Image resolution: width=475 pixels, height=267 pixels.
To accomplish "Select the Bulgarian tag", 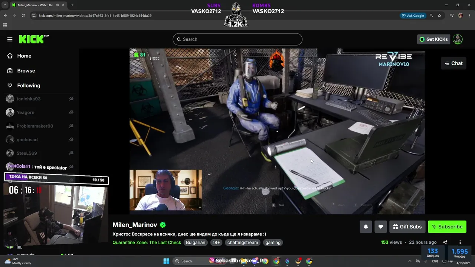I will coord(196,243).
